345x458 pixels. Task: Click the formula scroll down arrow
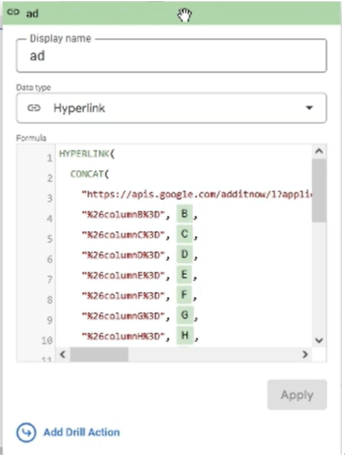click(319, 340)
